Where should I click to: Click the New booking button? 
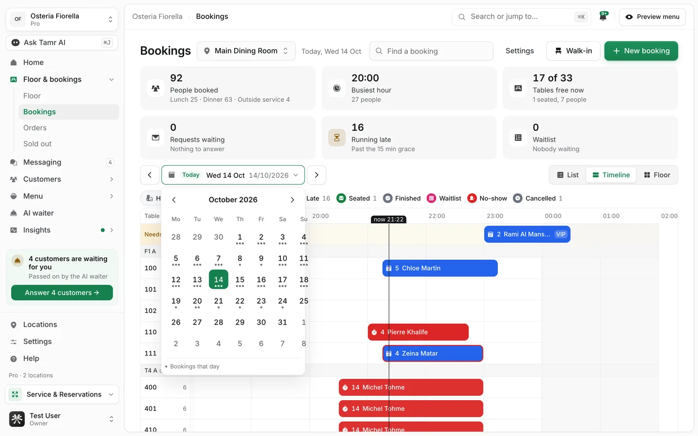coord(641,51)
